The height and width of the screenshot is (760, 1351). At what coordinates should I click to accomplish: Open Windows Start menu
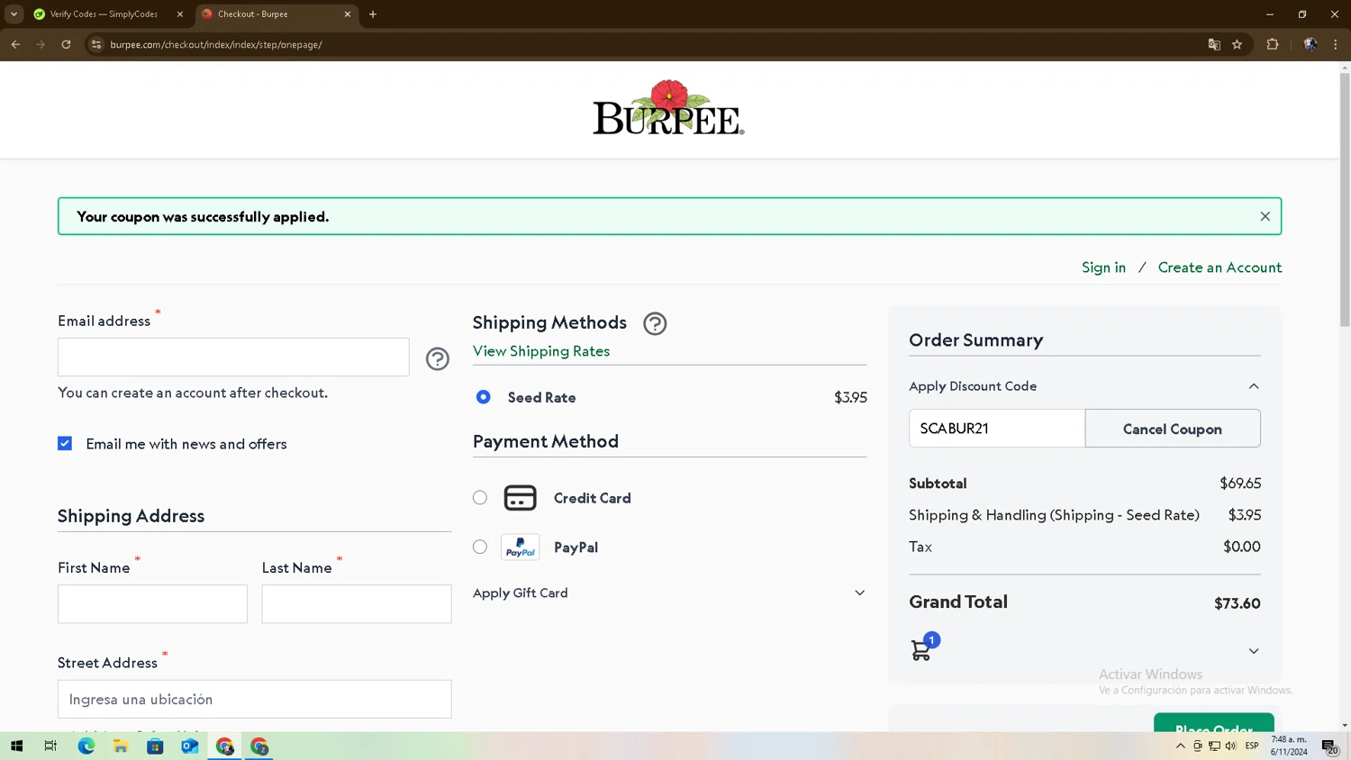(16, 746)
